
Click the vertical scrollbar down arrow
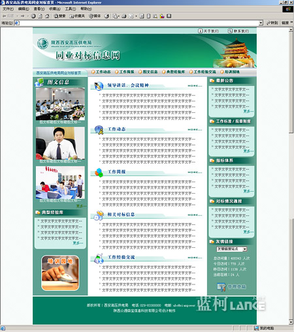291,322
